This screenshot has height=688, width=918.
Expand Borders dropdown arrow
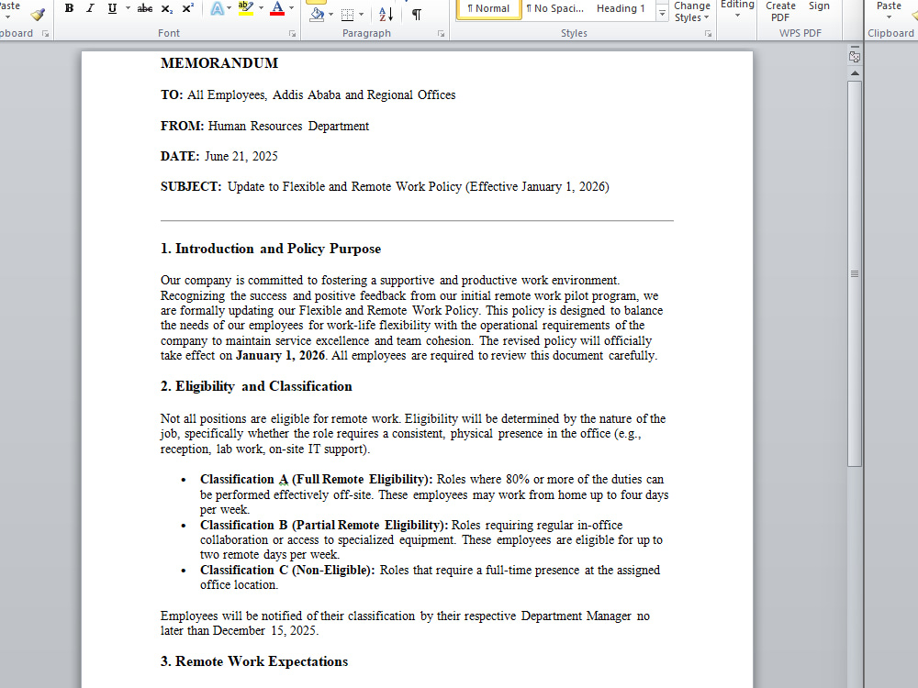point(361,14)
